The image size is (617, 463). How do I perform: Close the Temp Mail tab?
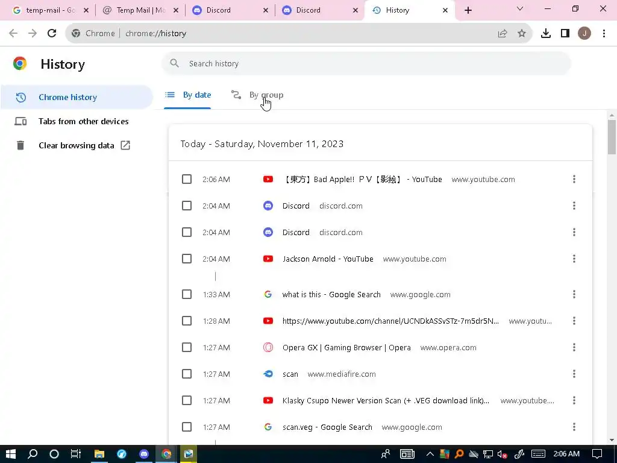pos(176,10)
